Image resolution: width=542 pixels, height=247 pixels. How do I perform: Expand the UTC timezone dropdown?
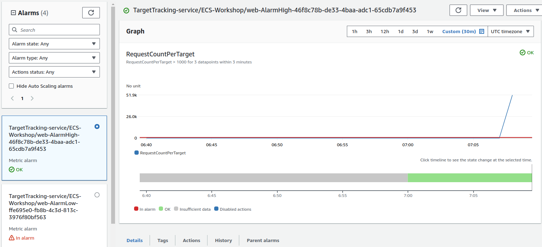[x=510, y=31]
